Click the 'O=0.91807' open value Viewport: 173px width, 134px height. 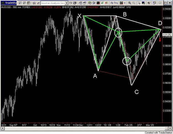click(93, 7)
